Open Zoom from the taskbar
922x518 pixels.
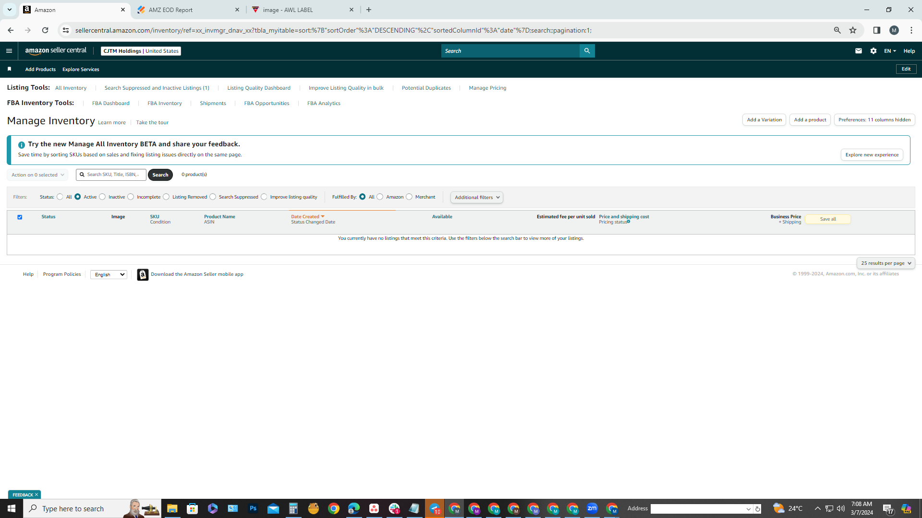coord(592,508)
